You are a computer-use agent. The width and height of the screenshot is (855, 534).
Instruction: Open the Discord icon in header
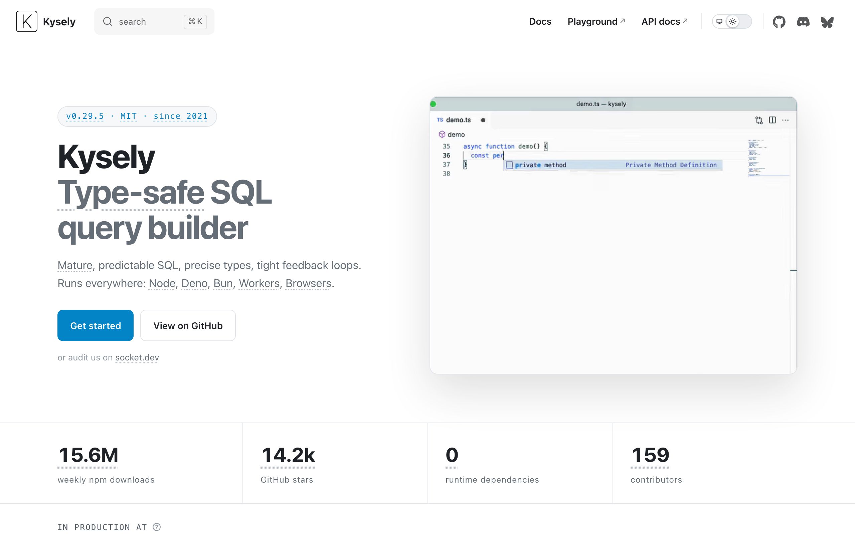click(803, 22)
